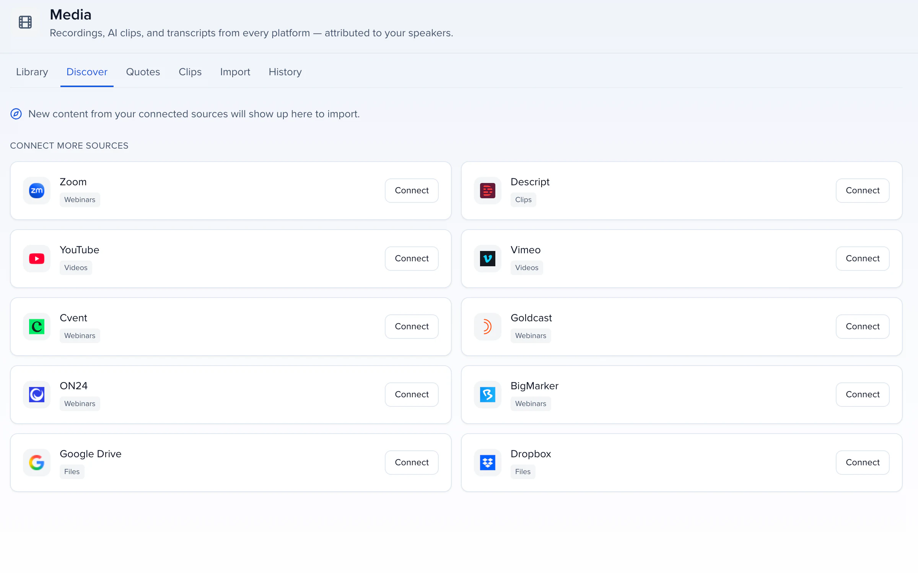The width and height of the screenshot is (918, 573).
Task: Click the Webinars tag under Goldcast
Action: point(531,336)
